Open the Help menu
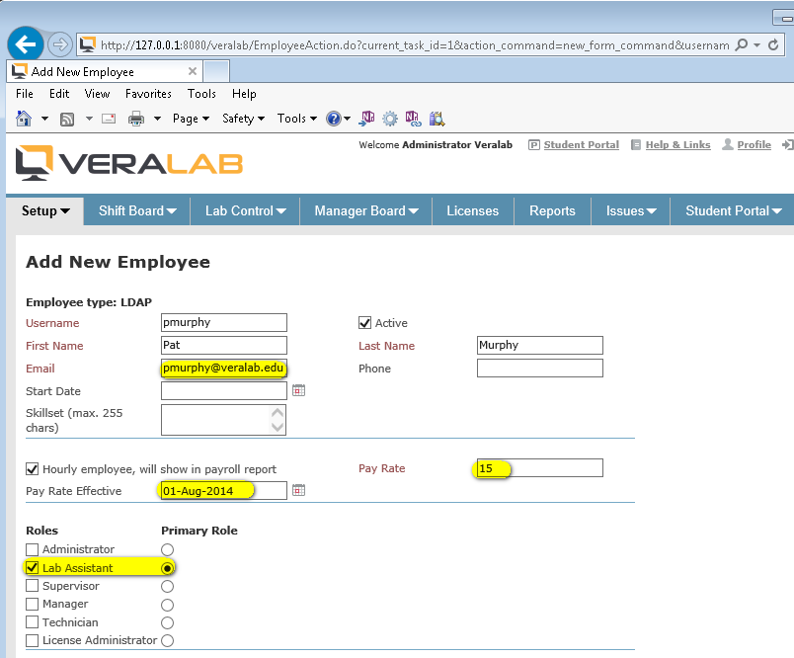 pyautogui.click(x=244, y=94)
